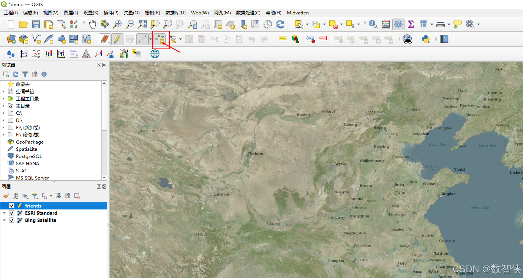The height and width of the screenshot is (278, 523).
Task: Toggle editing with the yellow pencil icon
Action: point(117,39)
